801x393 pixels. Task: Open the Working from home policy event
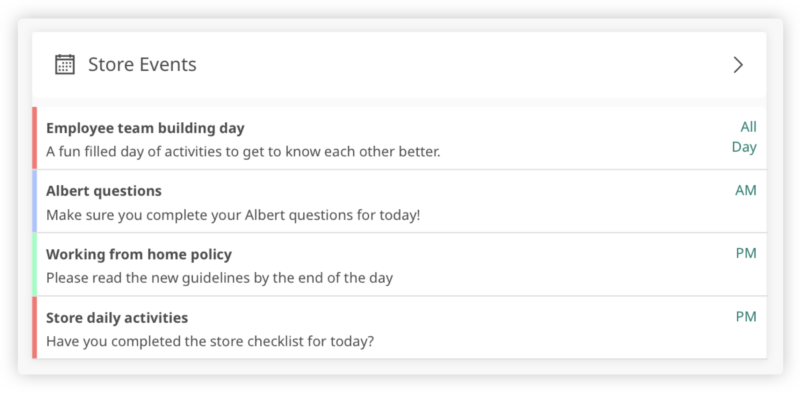tap(139, 255)
